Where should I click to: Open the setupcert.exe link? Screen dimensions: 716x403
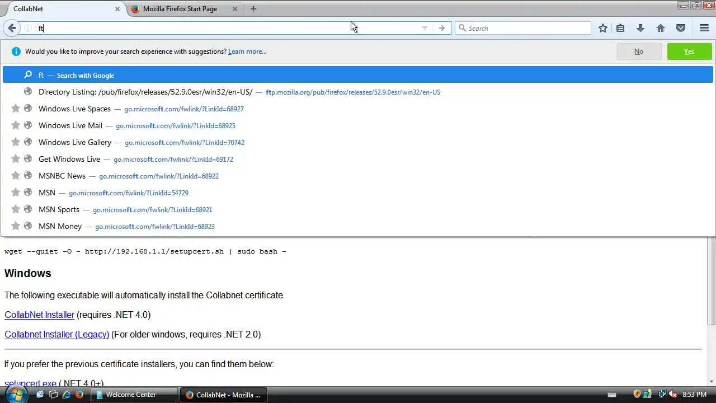[x=30, y=383]
